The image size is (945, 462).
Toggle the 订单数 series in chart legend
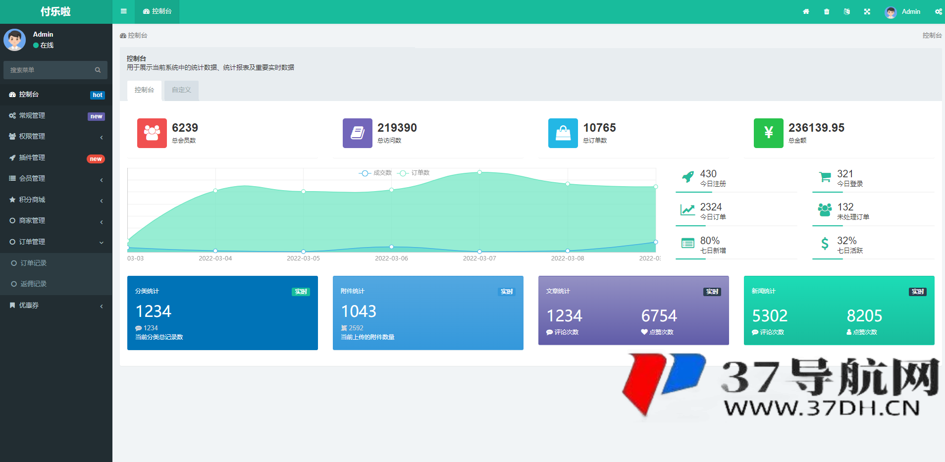(414, 173)
